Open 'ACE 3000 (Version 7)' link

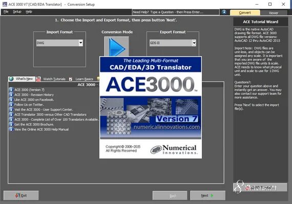tap(29, 90)
